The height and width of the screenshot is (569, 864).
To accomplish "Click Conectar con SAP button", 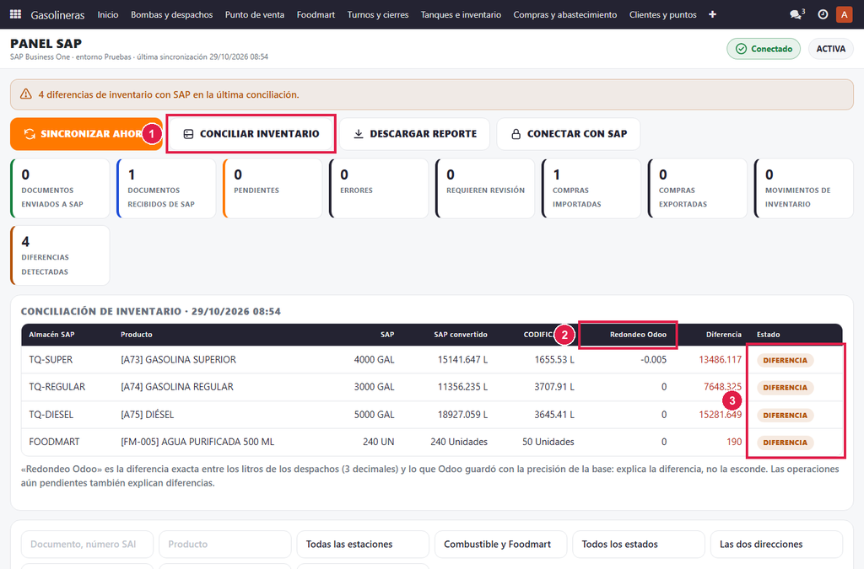I will [x=569, y=134].
